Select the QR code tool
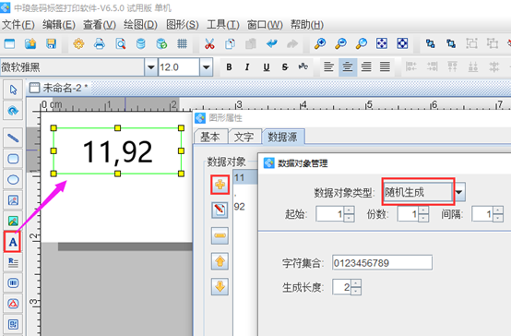 pos(13,324)
